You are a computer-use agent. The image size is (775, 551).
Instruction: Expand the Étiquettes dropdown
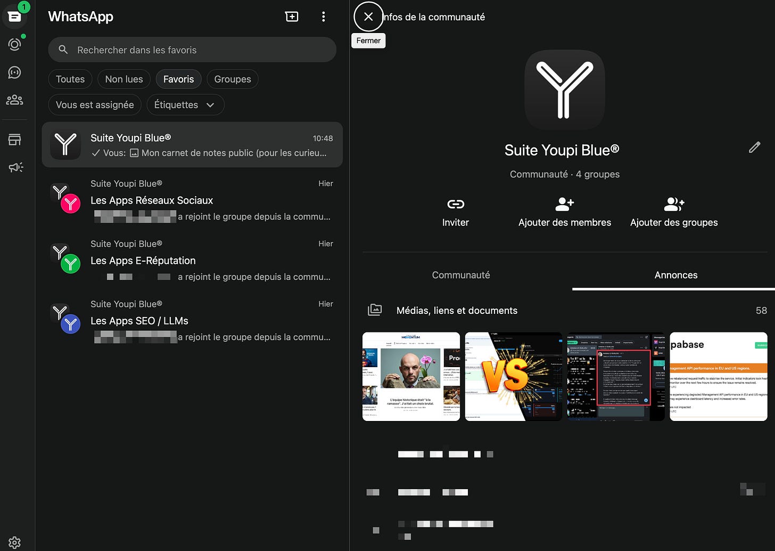185,104
